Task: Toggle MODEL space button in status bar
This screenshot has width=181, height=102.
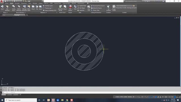Action: click(x=130, y=97)
